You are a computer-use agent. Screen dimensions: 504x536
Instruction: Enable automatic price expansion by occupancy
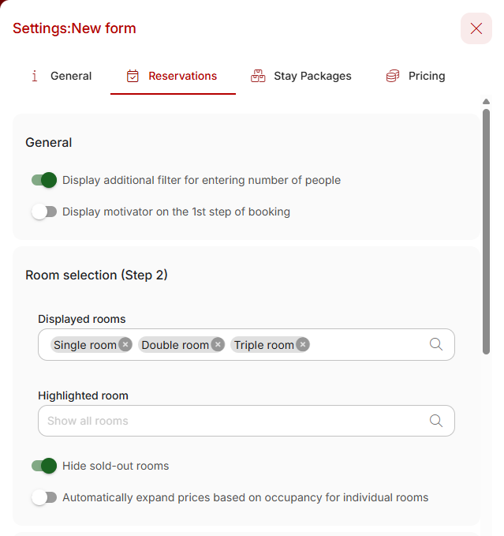coord(44,497)
